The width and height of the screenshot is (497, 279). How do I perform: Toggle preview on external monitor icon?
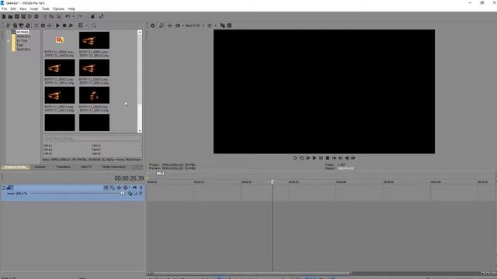[162, 26]
